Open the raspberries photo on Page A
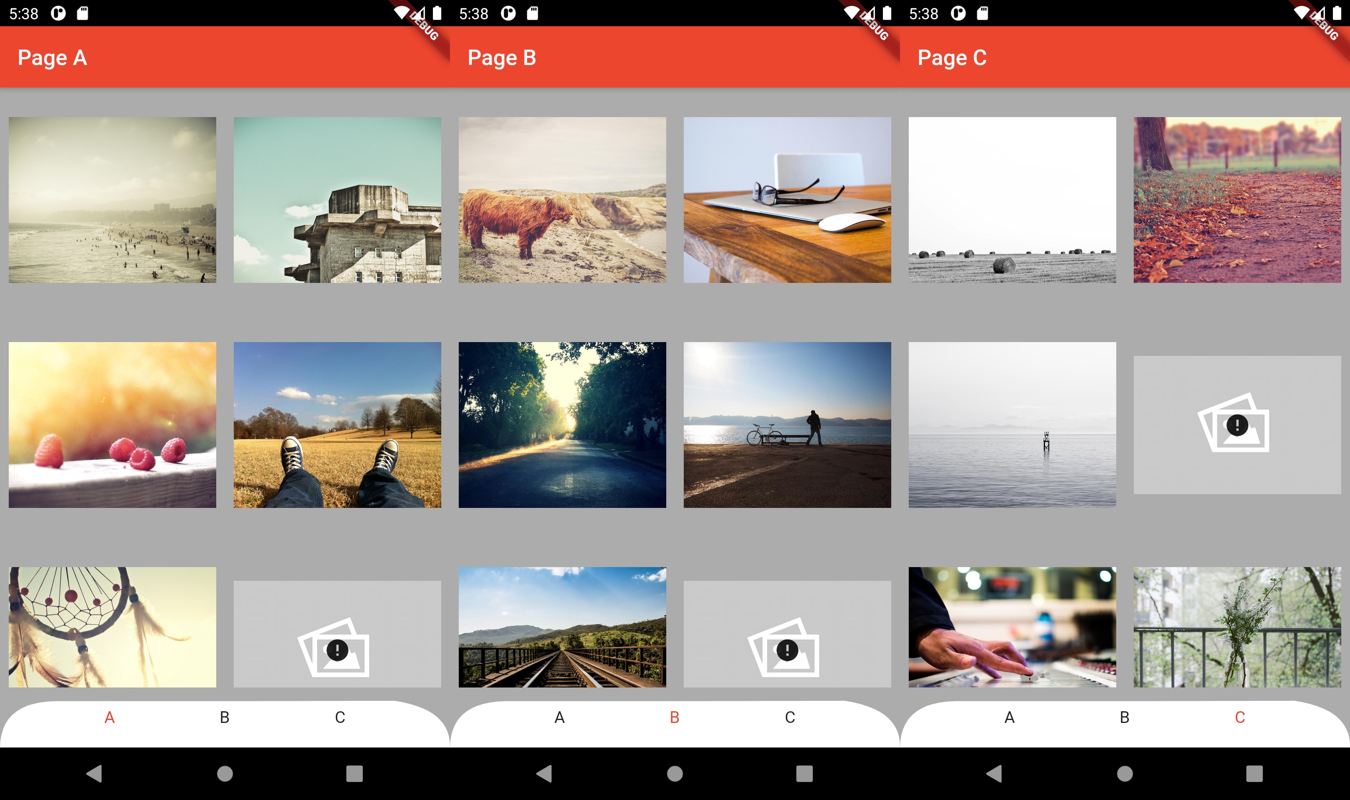 (x=112, y=425)
